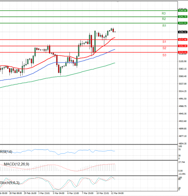Select the 5171.46 red price tag
This screenshot has height=196, width=188.
coord(183,40)
